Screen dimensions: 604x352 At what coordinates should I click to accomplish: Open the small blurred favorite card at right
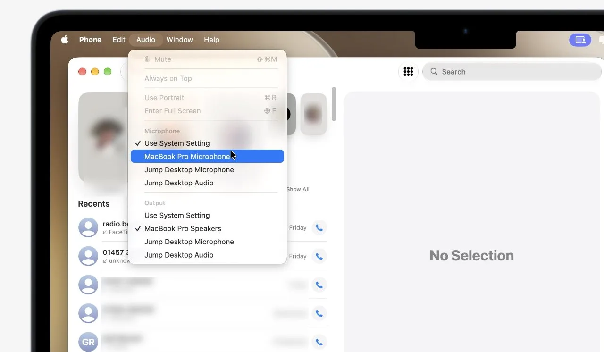pyautogui.click(x=313, y=114)
